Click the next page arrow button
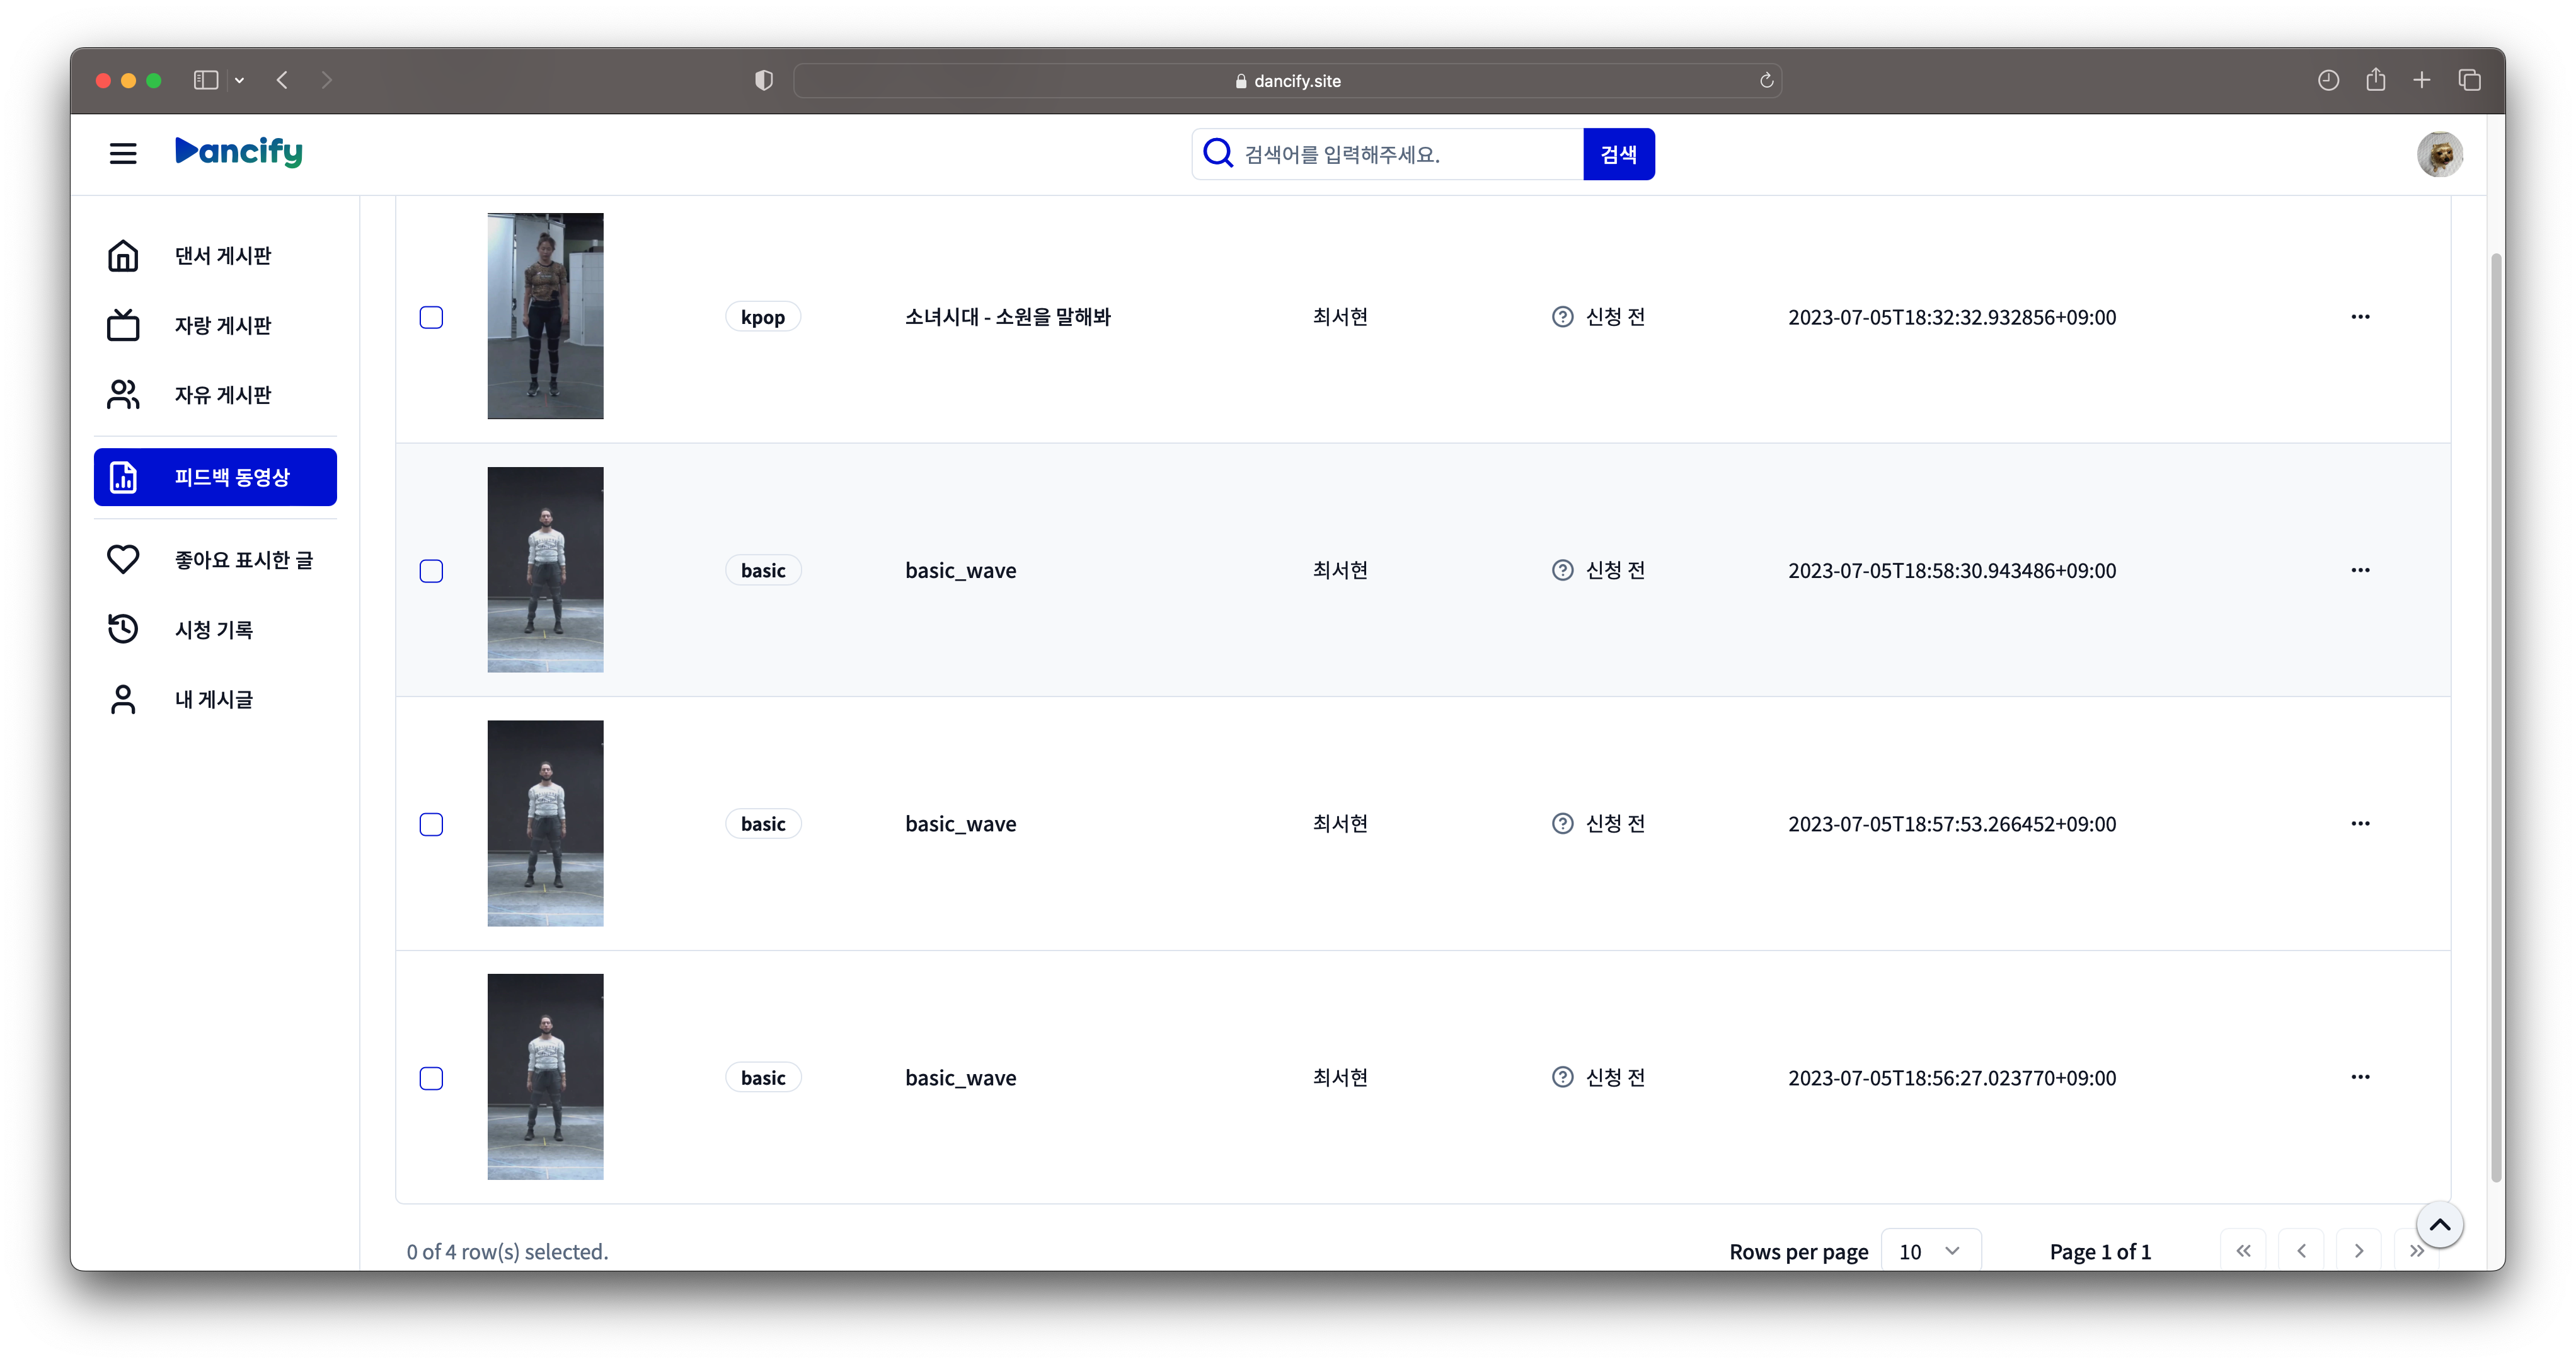2576x1364 pixels. [2359, 1251]
